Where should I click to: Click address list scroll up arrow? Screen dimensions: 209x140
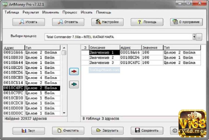pyautogui.click(x=64, y=48)
